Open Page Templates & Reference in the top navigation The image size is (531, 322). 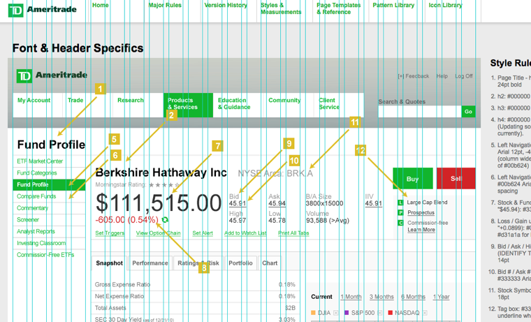click(x=339, y=8)
